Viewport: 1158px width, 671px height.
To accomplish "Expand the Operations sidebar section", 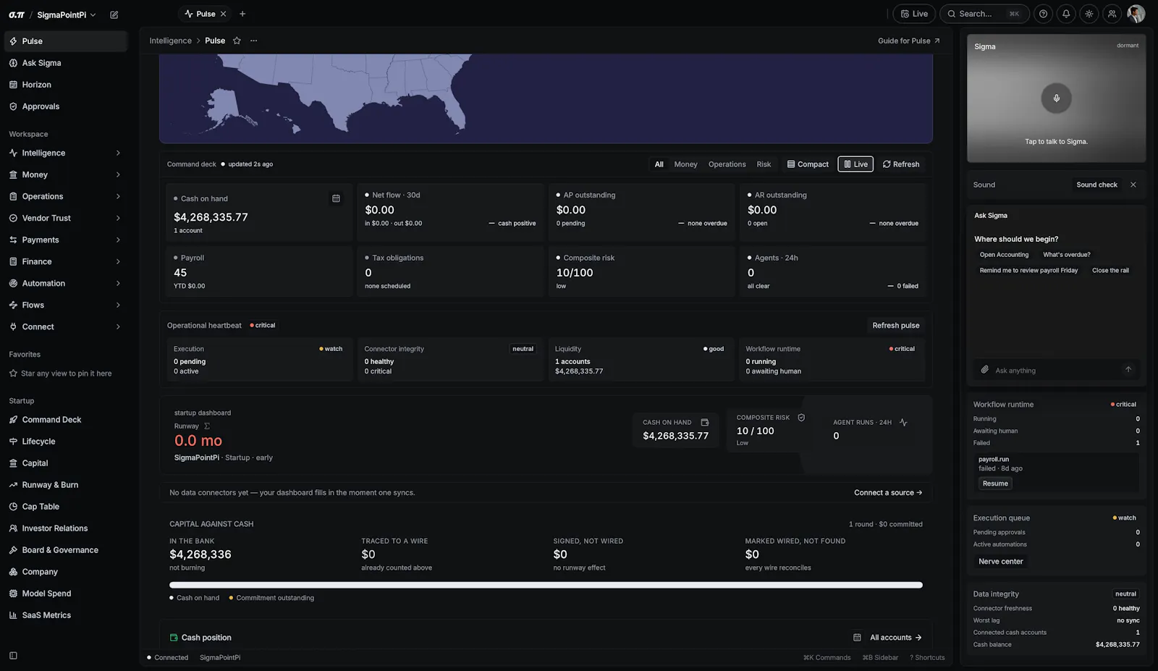I will (65, 196).
